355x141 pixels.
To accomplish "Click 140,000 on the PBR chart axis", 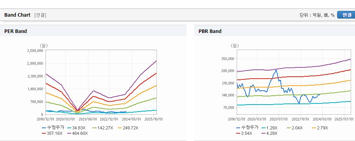I will coord(228,95).
